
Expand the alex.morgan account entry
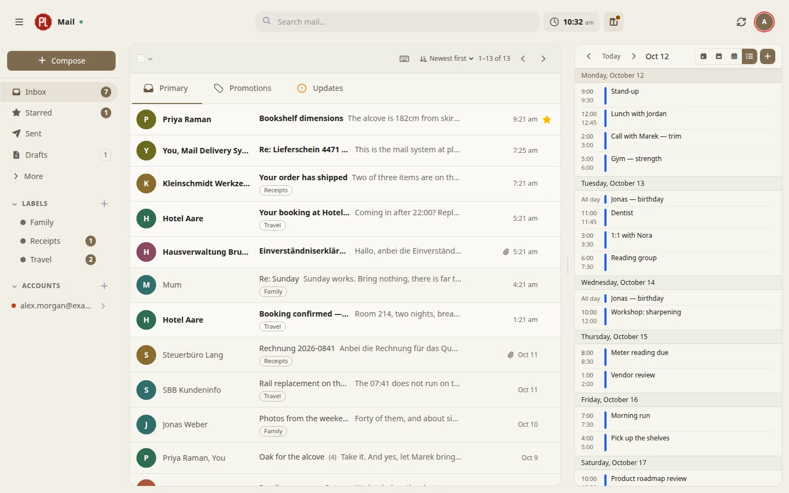[x=103, y=306]
